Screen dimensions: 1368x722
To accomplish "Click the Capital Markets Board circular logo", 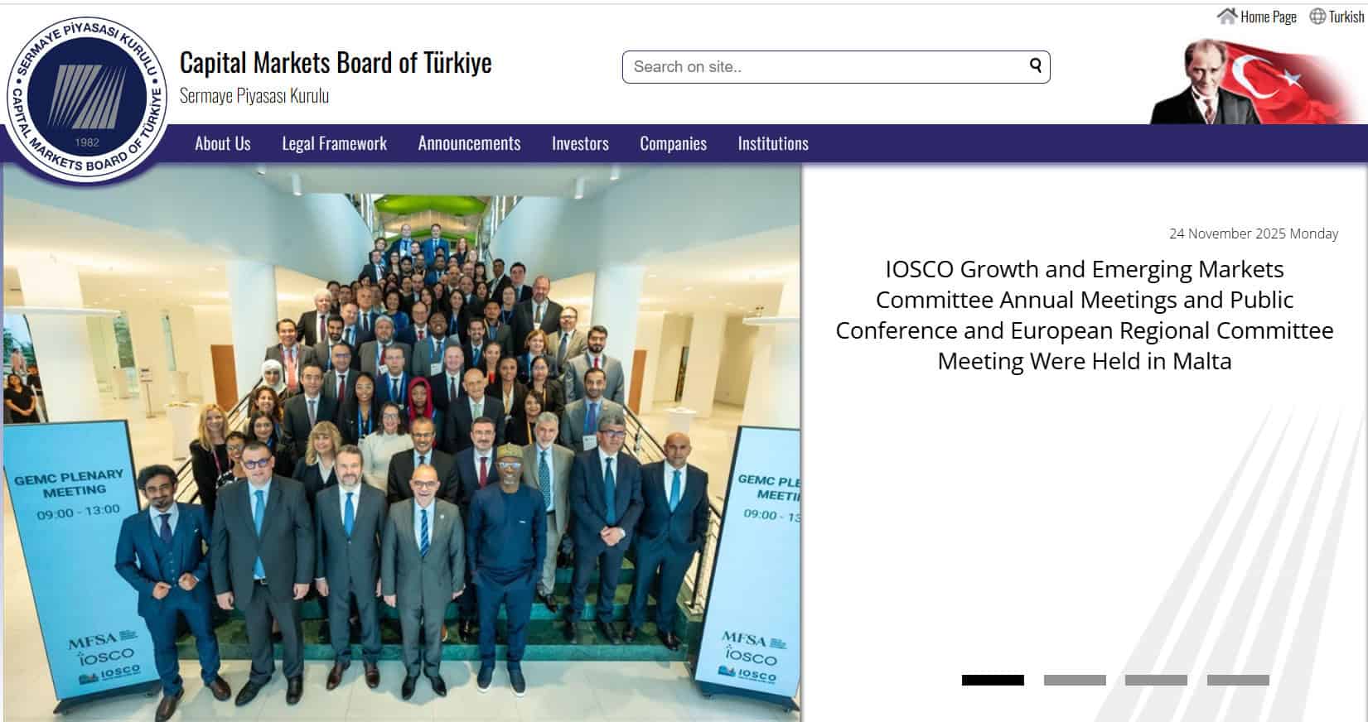I will (86, 99).
